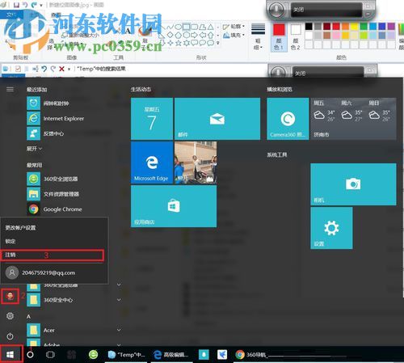Viewport: 404px width, 363px height.
Task: Click Save icon in Paint title bar
Action: (16, 5)
